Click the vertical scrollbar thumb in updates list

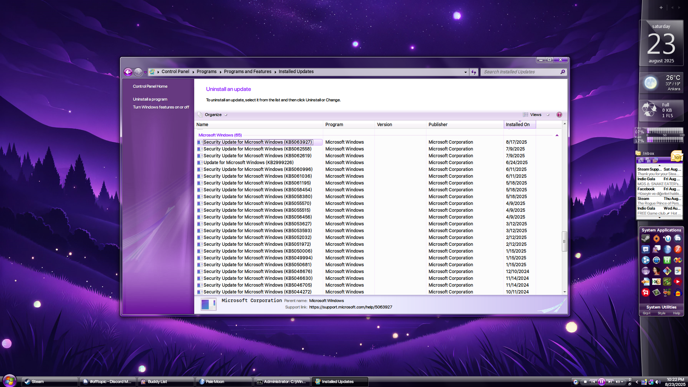point(564,242)
